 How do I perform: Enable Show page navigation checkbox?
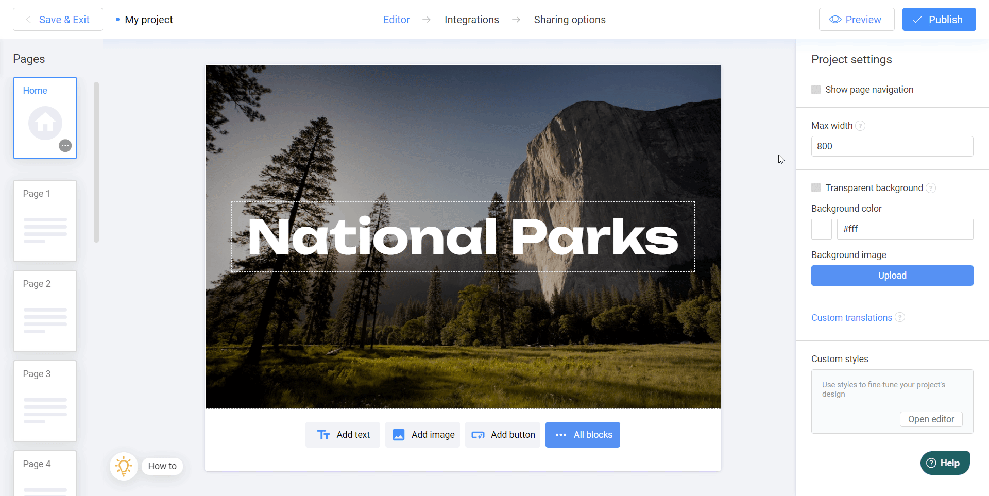pos(816,90)
